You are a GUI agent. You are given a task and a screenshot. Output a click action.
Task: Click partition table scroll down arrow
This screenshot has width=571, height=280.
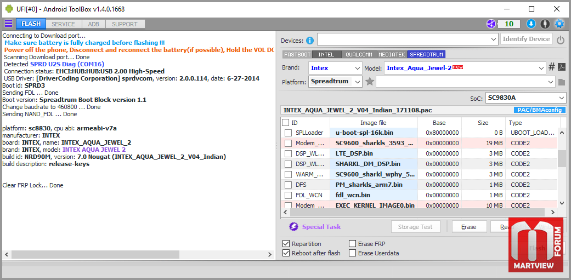tap(562, 203)
